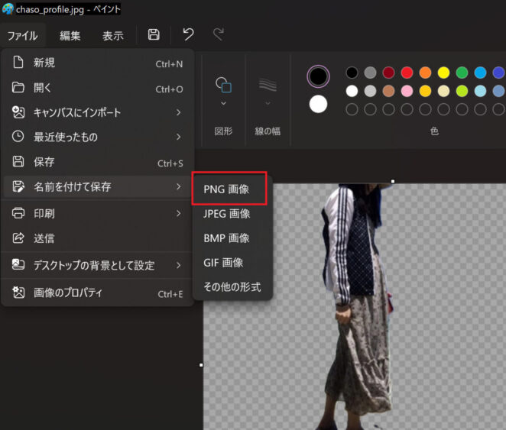Pick the yellow swatch in top row
The image size is (506, 430).
[x=444, y=73]
